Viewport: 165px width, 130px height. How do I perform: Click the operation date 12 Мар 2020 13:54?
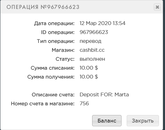pos(103,23)
